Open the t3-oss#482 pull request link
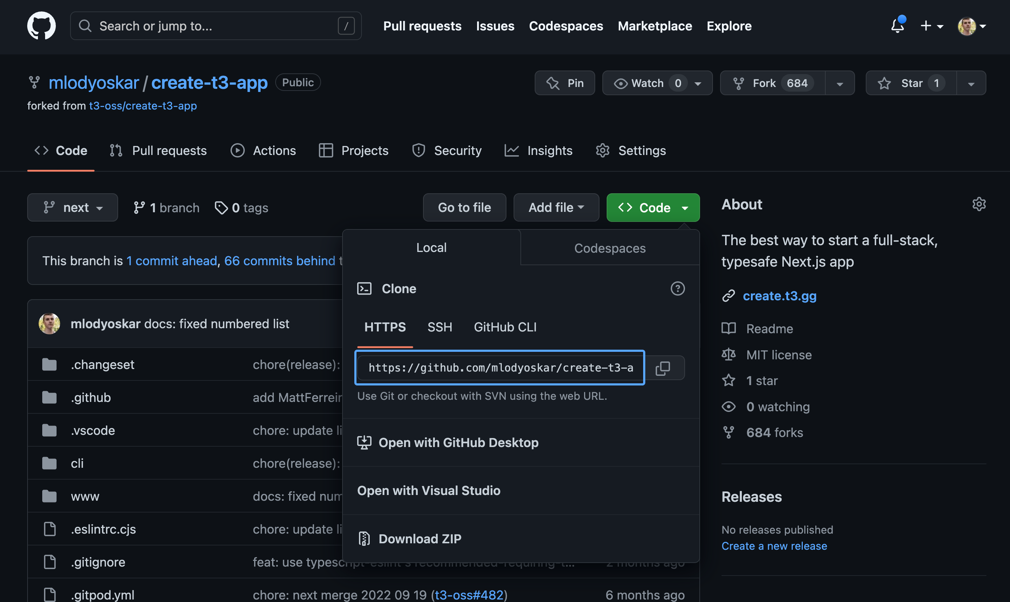1010x602 pixels. click(469, 595)
